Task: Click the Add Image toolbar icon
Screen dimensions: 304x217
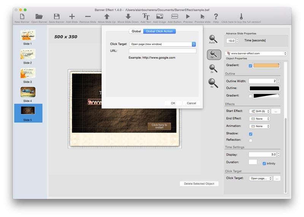Action: coord(160,17)
